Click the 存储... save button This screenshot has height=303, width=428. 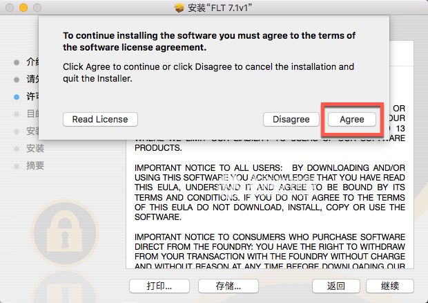coord(228,286)
